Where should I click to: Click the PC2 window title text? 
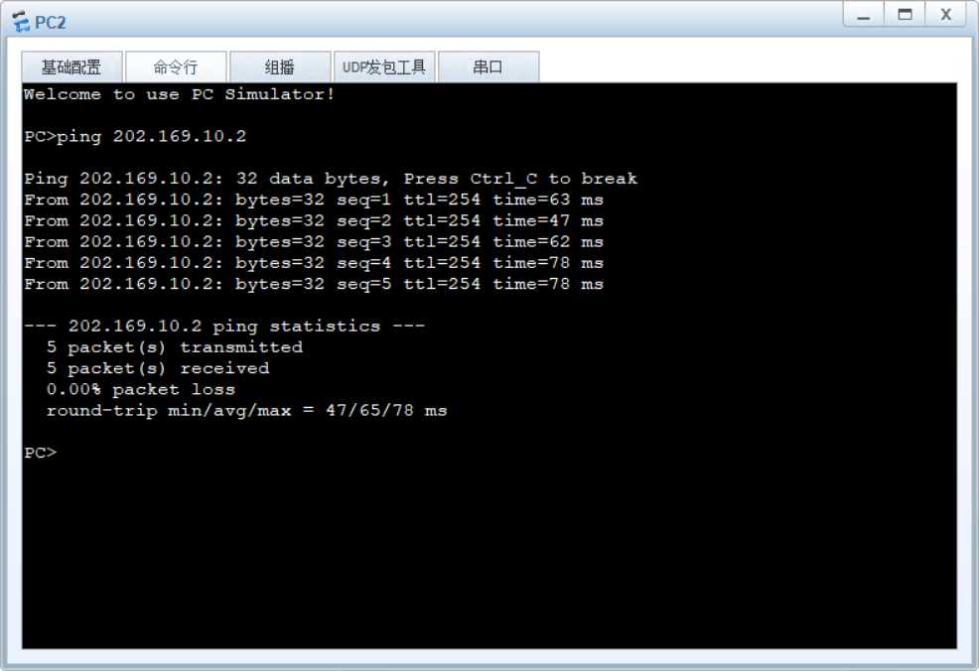(x=50, y=23)
